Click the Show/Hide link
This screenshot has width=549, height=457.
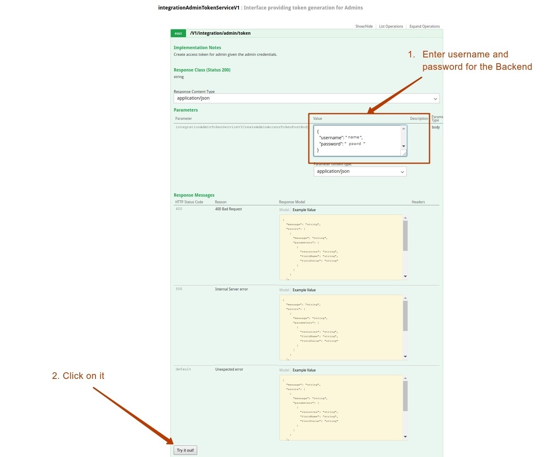[364, 26]
